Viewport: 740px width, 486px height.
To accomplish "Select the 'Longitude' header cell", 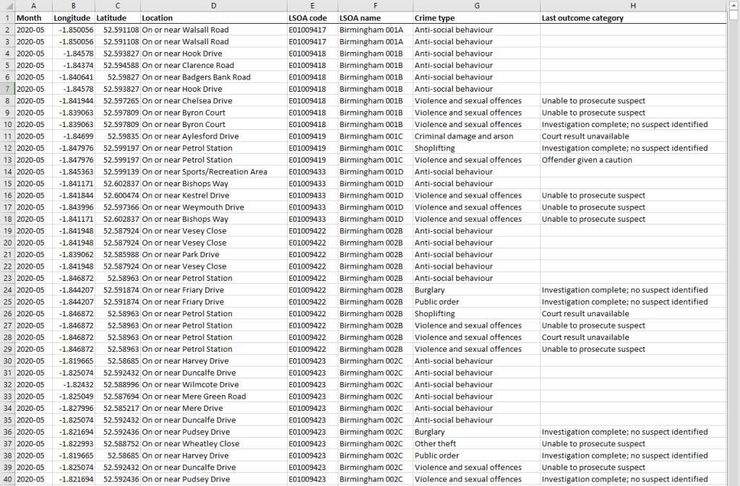I will [x=72, y=18].
